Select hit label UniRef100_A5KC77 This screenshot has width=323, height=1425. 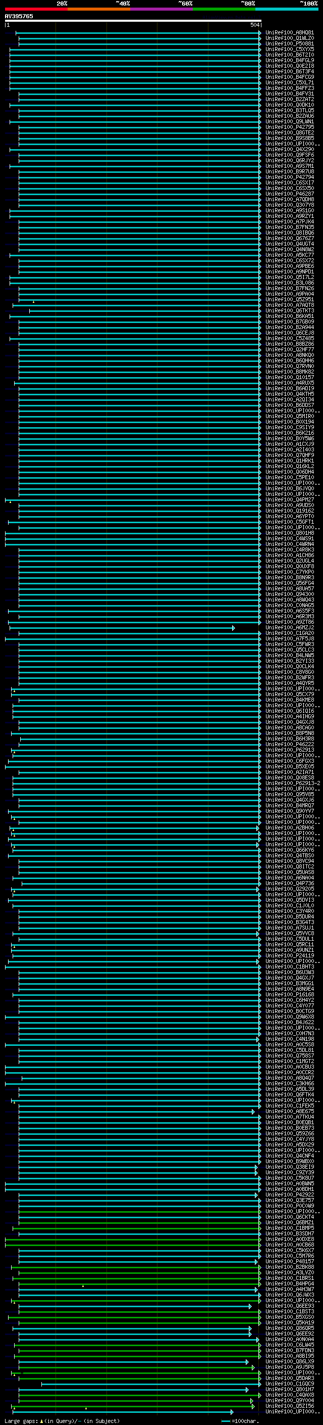pyautogui.click(x=290, y=255)
